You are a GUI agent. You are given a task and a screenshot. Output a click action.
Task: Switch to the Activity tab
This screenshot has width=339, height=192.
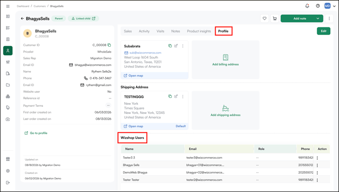tap(144, 31)
